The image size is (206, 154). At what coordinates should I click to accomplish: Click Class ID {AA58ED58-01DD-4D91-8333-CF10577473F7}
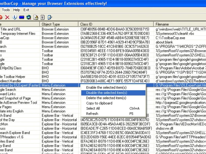coord(115,76)
